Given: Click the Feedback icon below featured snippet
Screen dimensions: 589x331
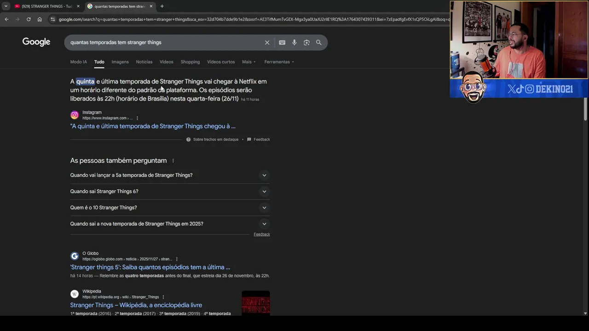Looking at the screenshot, I should coord(249,139).
